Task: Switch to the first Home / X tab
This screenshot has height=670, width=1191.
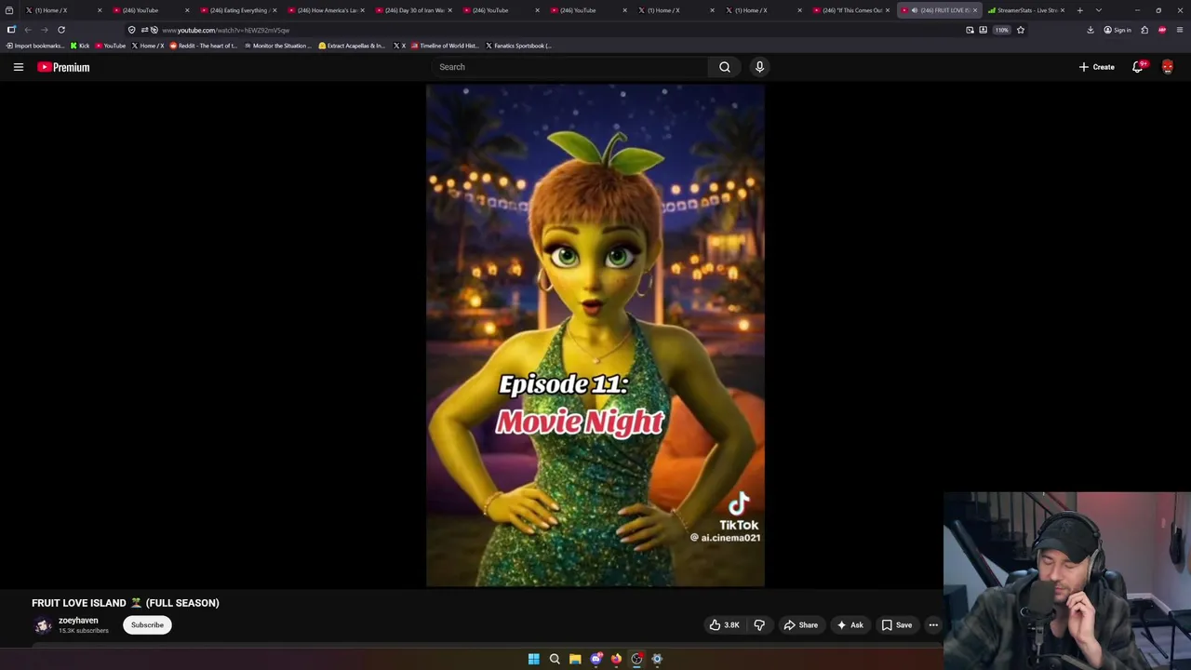Action: pos(61,10)
